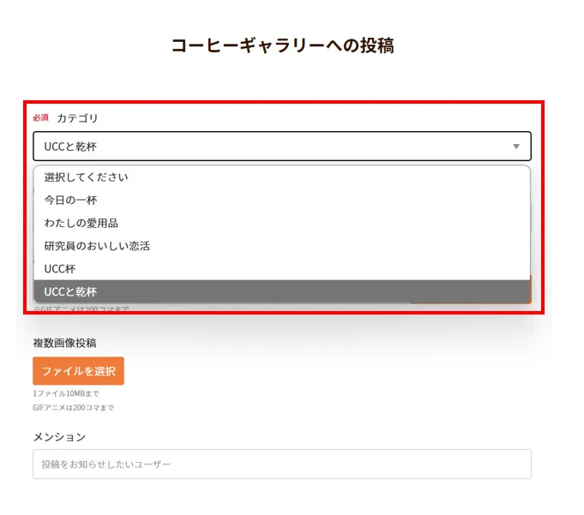Click the UCCと乾杯 text in closed select box
The height and width of the screenshot is (515, 584).
pos(70,147)
